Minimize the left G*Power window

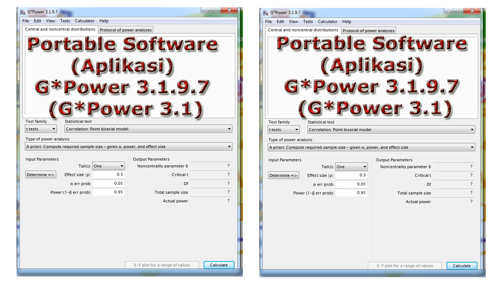206,11
